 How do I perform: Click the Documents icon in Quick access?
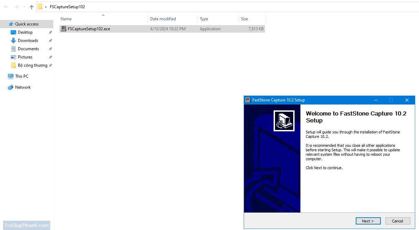tap(13, 49)
